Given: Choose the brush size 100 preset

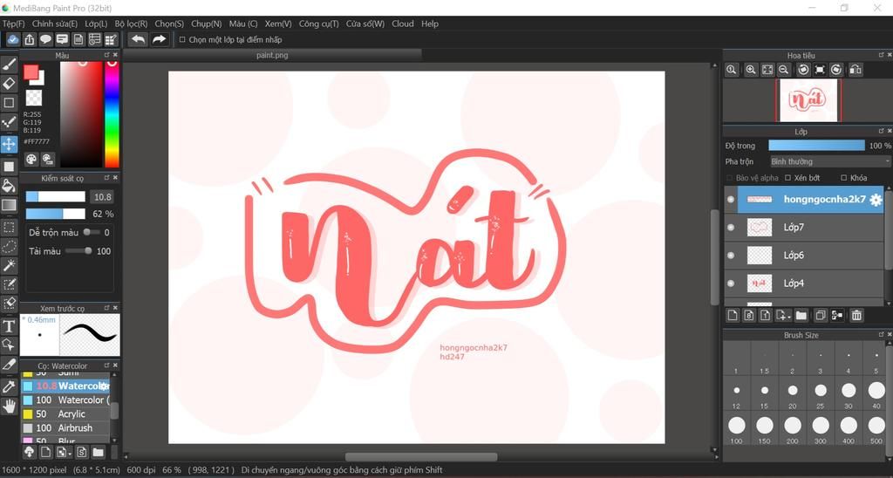Looking at the screenshot, I should (736, 429).
